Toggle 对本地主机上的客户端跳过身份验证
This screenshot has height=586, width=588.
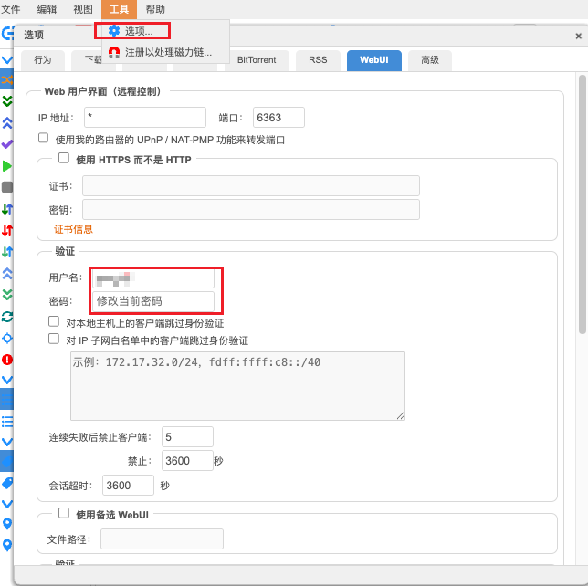(54, 321)
